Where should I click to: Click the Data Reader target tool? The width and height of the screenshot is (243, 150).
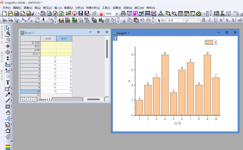[8, 52]
